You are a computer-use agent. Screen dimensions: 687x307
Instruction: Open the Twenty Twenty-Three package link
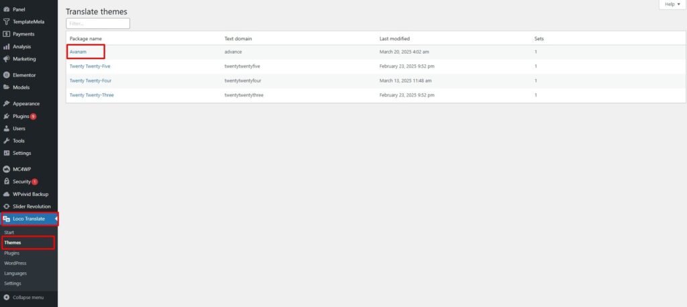[91, 95]
